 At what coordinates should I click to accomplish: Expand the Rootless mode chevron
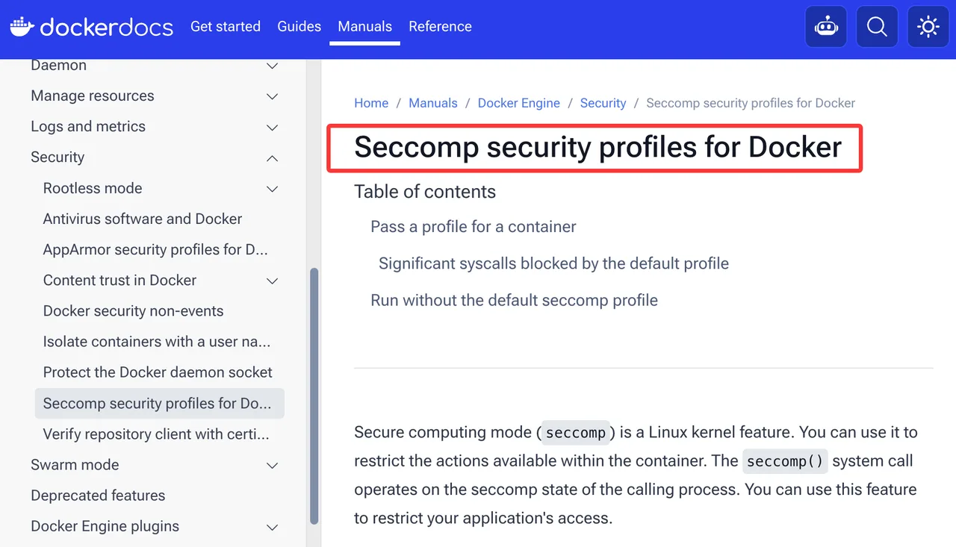click(273, 189)
